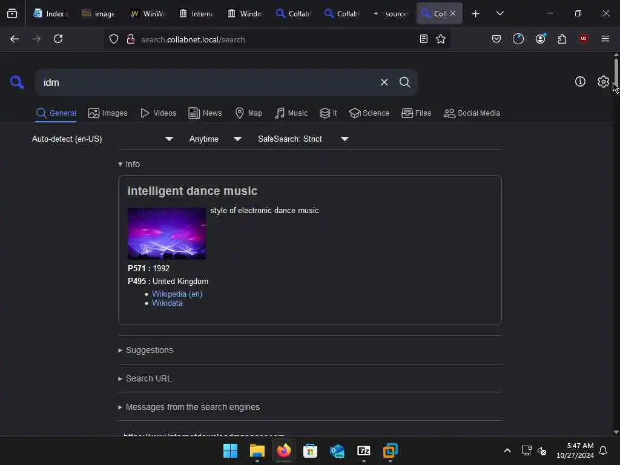This screenshot has width=620, height=465.
Task: Click the intelligent dance music heading
Action: coord(192,191)
